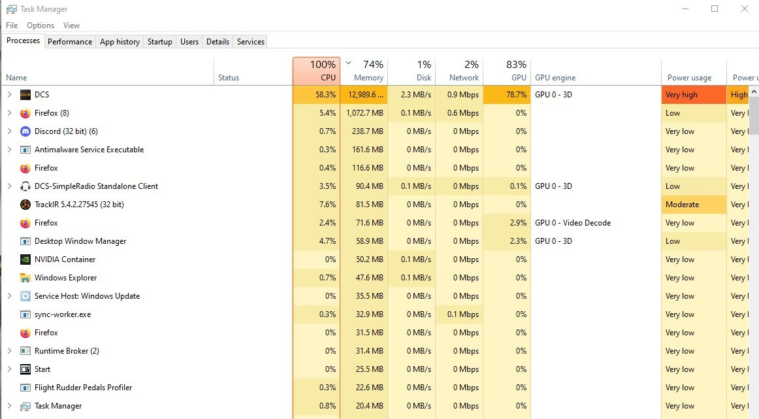Expand the Start process row

[x=9, y=369]
